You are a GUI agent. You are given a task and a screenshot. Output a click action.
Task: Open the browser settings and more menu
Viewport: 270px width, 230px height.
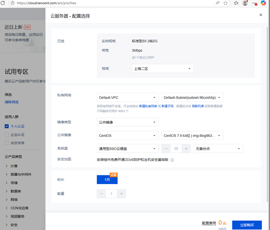[x=254, y=3]
